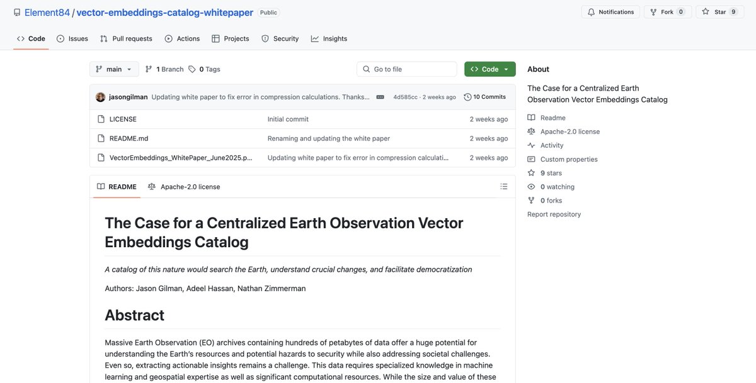The width and height of the screenshot is (756, 383).
Task: Click the Notifications bell button
Action: point(610,12)
